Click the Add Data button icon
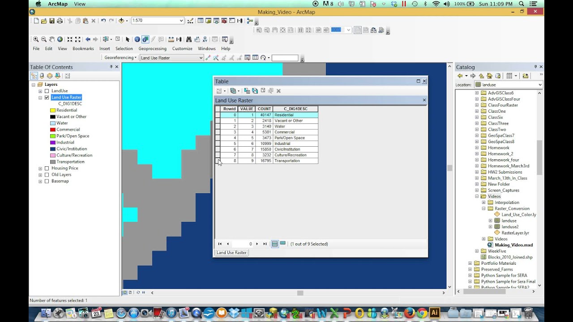This screenshot has height=322, width=573. click(121, 21)
